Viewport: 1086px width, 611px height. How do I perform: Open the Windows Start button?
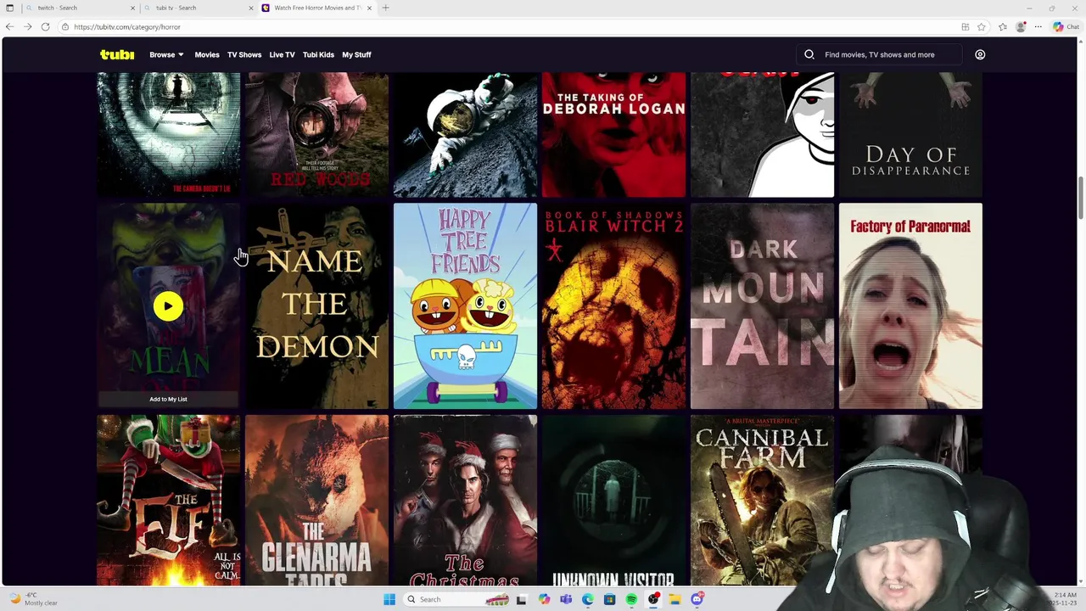point(389,599)
